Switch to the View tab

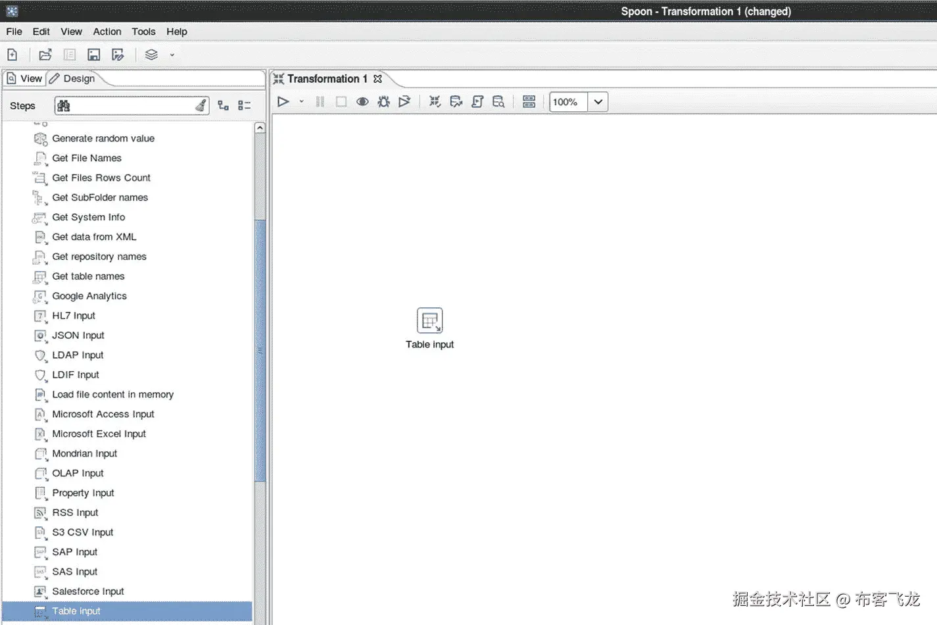24,79
